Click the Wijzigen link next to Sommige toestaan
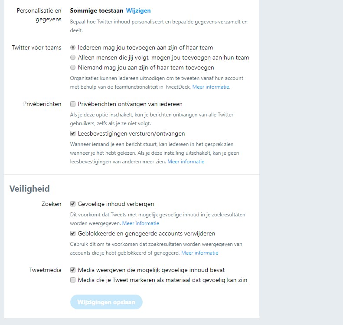The image size is (343, 325). coord(138,10)
